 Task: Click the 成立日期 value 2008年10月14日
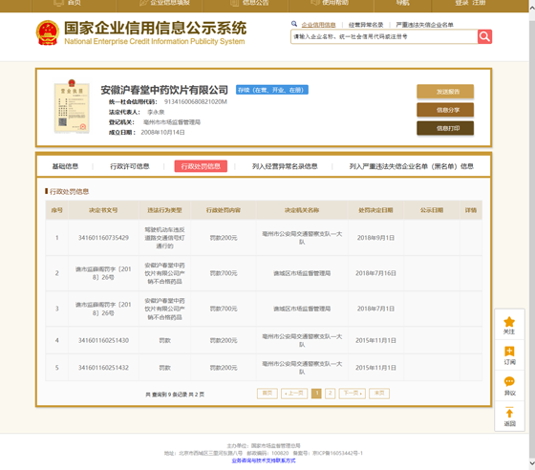(162, 133)
